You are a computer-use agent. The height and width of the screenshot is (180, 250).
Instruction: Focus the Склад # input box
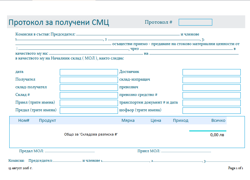(89, 95)
